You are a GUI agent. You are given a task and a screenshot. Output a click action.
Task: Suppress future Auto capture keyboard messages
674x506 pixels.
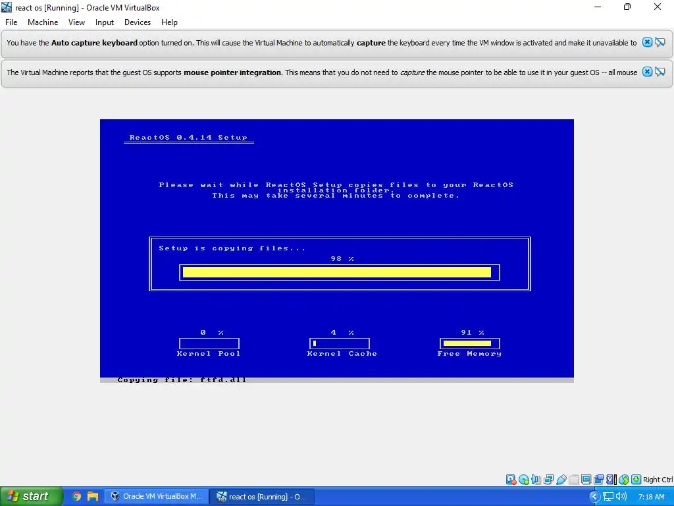coord(660,42)
